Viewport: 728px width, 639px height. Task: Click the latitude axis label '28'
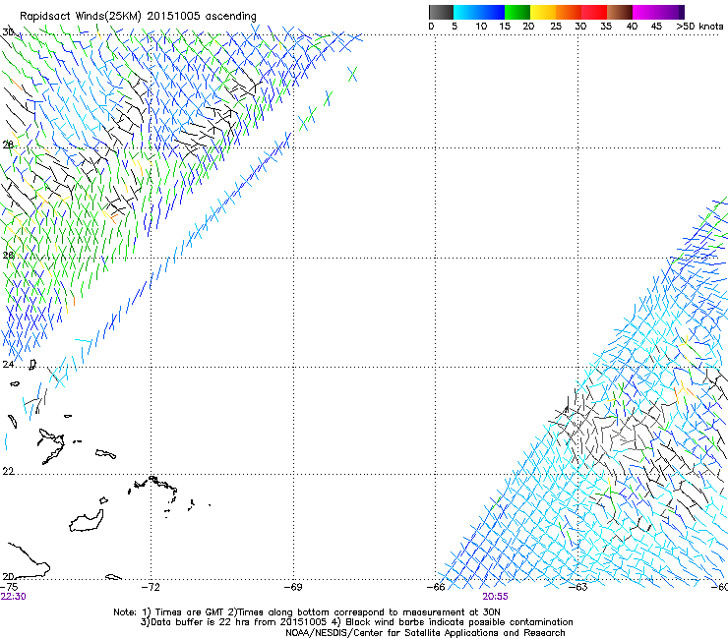tap(8, 145)
